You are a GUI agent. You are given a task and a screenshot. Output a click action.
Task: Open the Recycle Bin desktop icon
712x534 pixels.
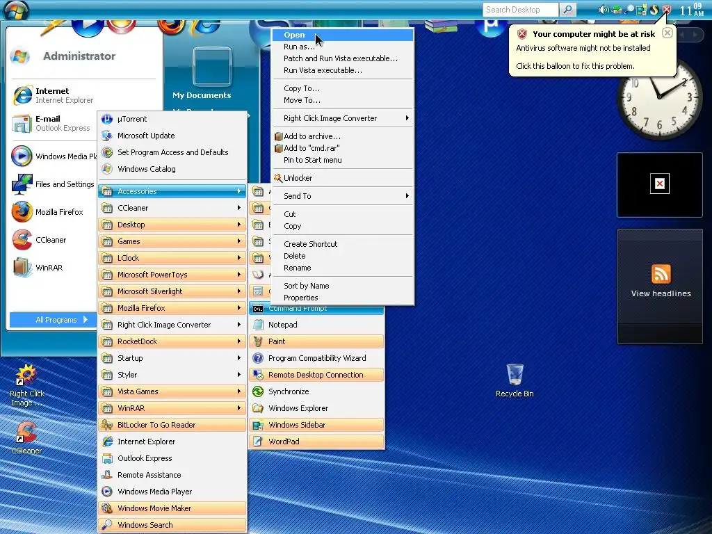515,375
